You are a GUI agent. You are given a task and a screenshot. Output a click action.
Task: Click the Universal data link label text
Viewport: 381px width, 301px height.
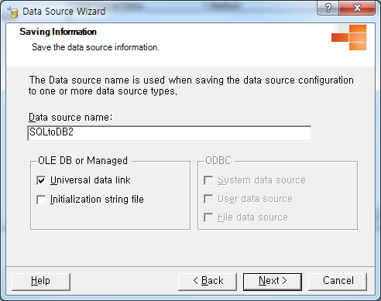point(91,180)
